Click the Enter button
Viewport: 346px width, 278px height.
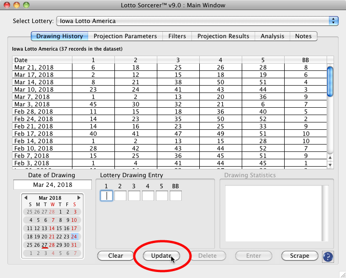pos(254,256)
